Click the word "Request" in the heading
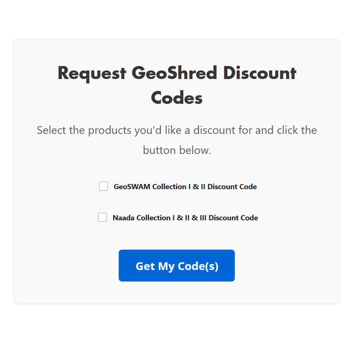 (x=92, y=73)
